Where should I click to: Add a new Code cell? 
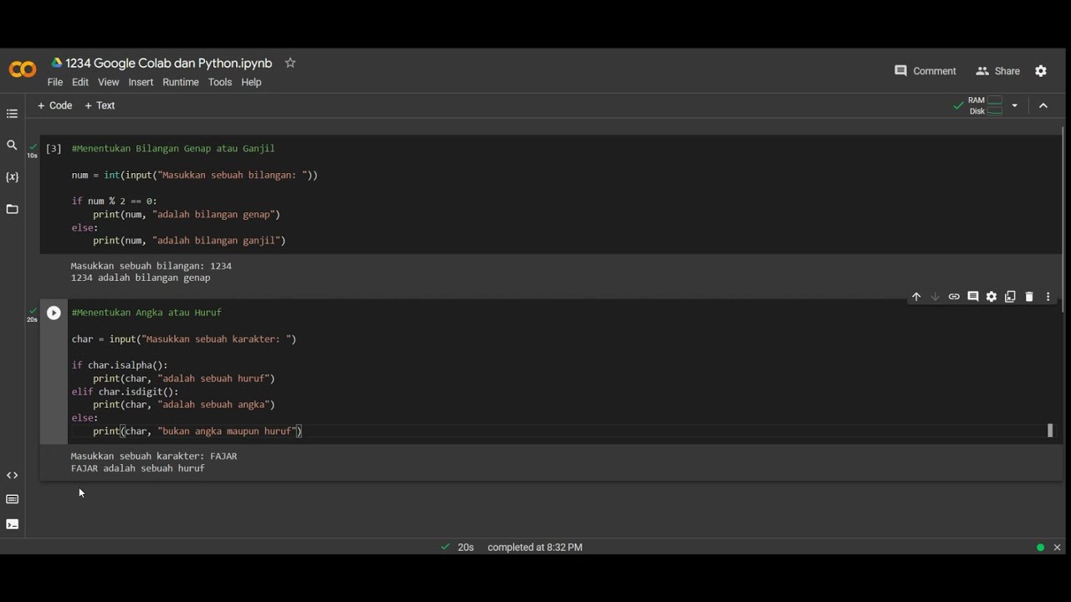click(x=55, y=105)
